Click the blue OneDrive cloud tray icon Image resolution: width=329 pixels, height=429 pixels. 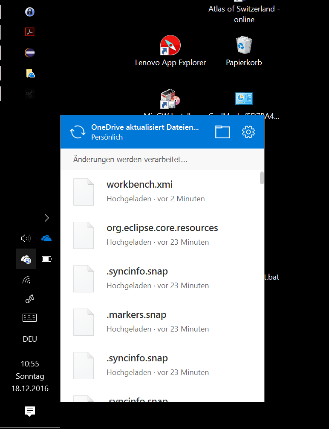46,238
